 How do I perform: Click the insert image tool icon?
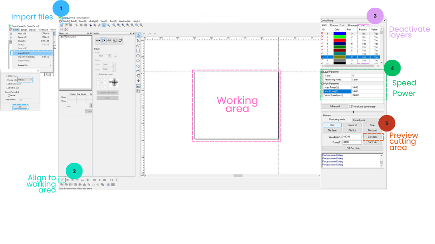[138, 85]
